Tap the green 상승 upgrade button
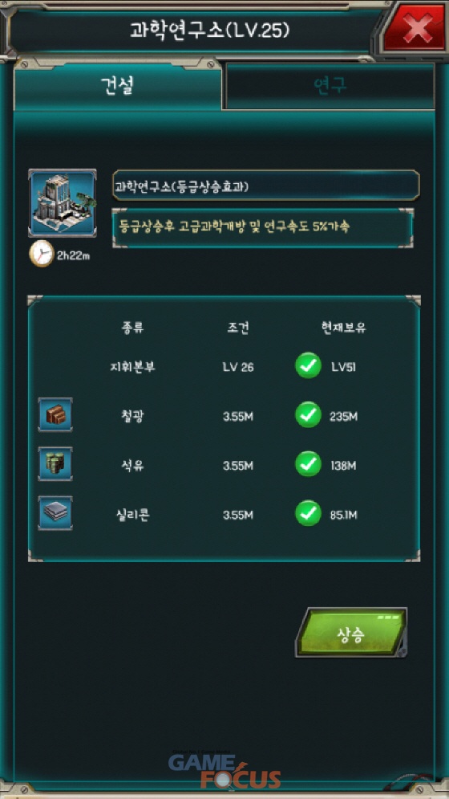 pos(352,632)
